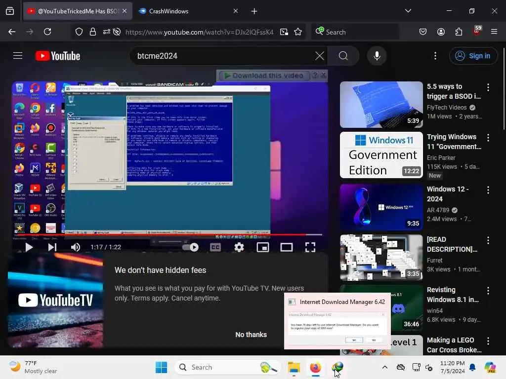Screen dimensions: 506x379
Task: Enable theater mode view
Action: [x=286, y=247]
